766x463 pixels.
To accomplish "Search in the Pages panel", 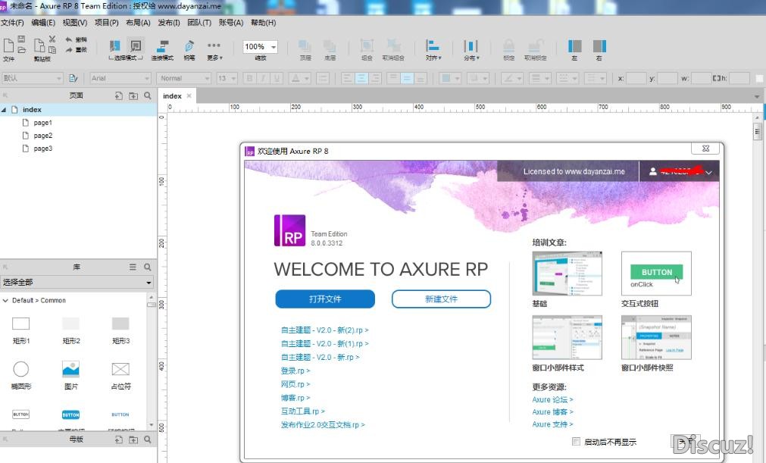I will point(148,95).
